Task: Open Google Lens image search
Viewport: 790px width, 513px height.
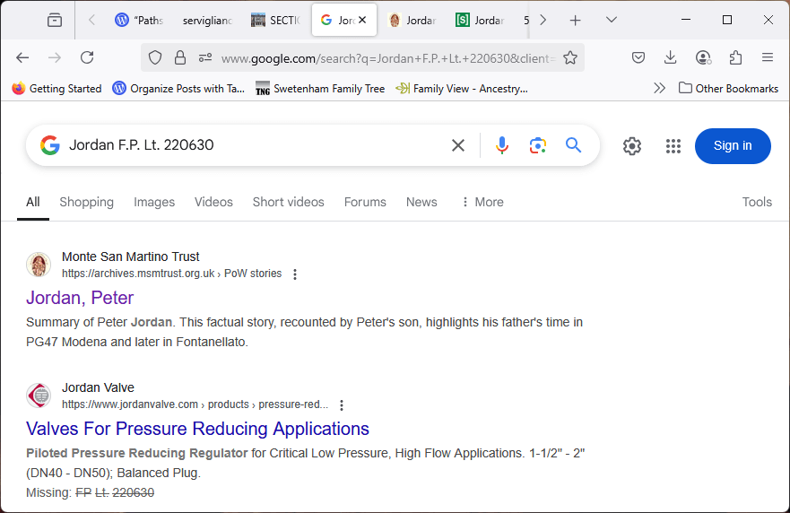Action: pyautogui.click(x=538, y=145)
